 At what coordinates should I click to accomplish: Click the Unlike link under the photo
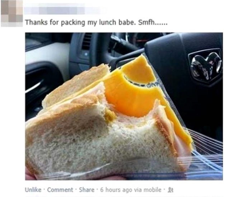point(33,190)
